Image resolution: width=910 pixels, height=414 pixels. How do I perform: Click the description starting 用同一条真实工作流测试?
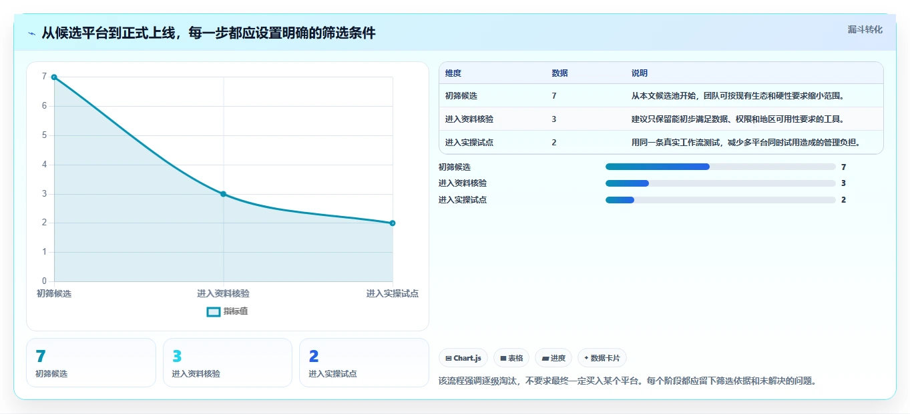[x=746, y=143]
